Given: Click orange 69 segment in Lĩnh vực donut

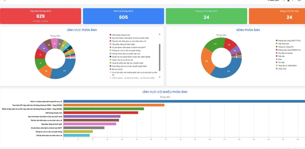Looking at the screenshot, I should coord(46,71).
